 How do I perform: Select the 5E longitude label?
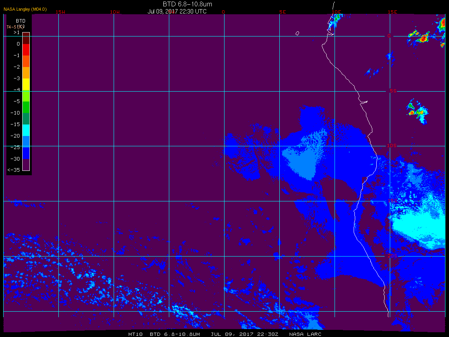[x=283, y=12]
